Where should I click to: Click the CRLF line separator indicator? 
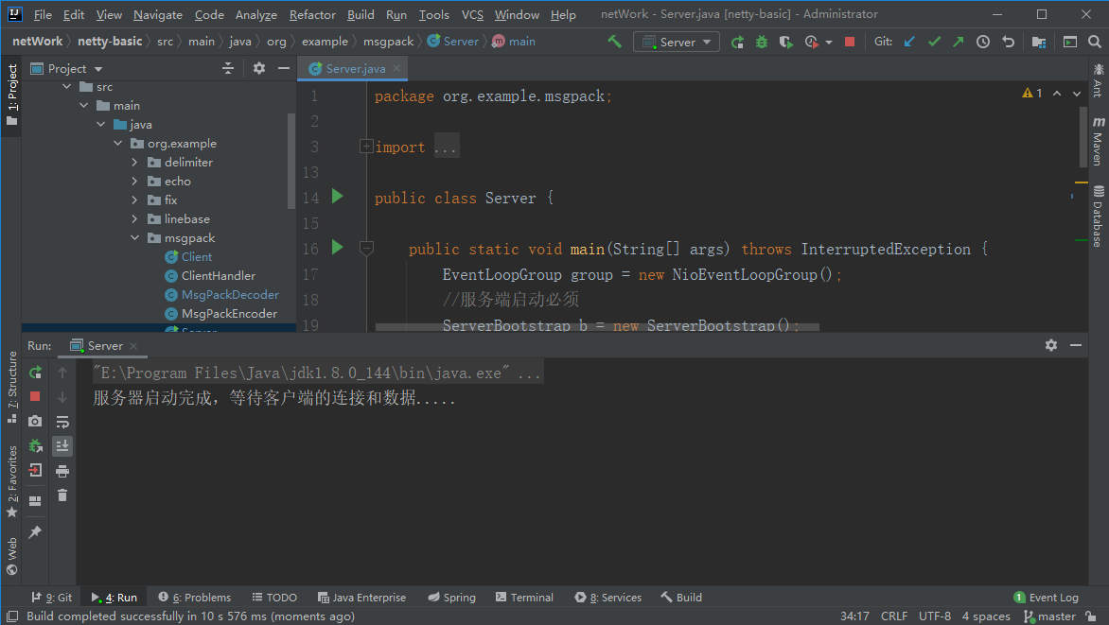point(894,616)
